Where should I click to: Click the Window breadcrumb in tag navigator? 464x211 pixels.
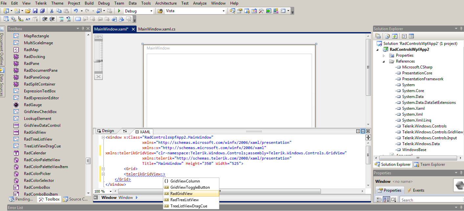coord(126,198)
